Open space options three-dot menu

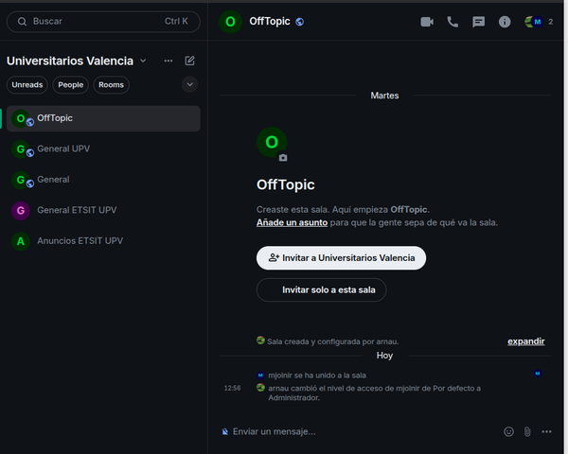(x=169, y=61)
